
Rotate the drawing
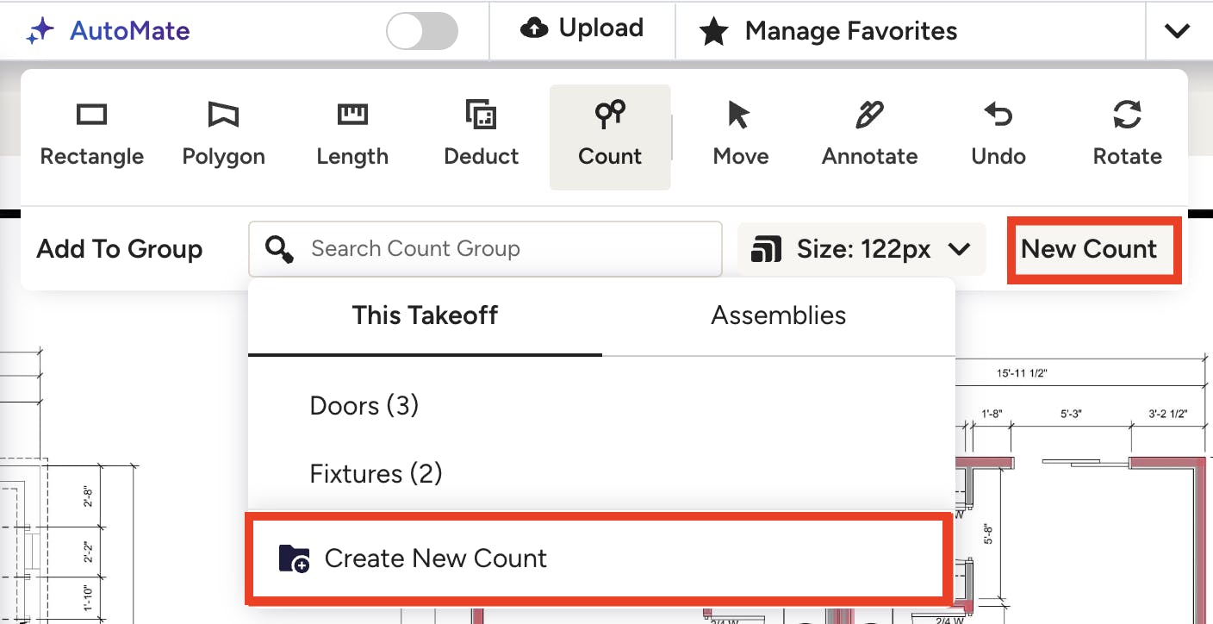1127,136
